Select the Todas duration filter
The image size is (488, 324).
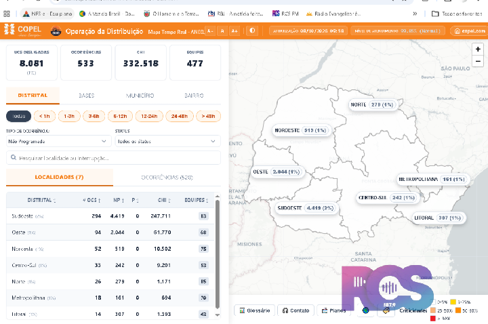pyautogui.click(x=19, y=116)
